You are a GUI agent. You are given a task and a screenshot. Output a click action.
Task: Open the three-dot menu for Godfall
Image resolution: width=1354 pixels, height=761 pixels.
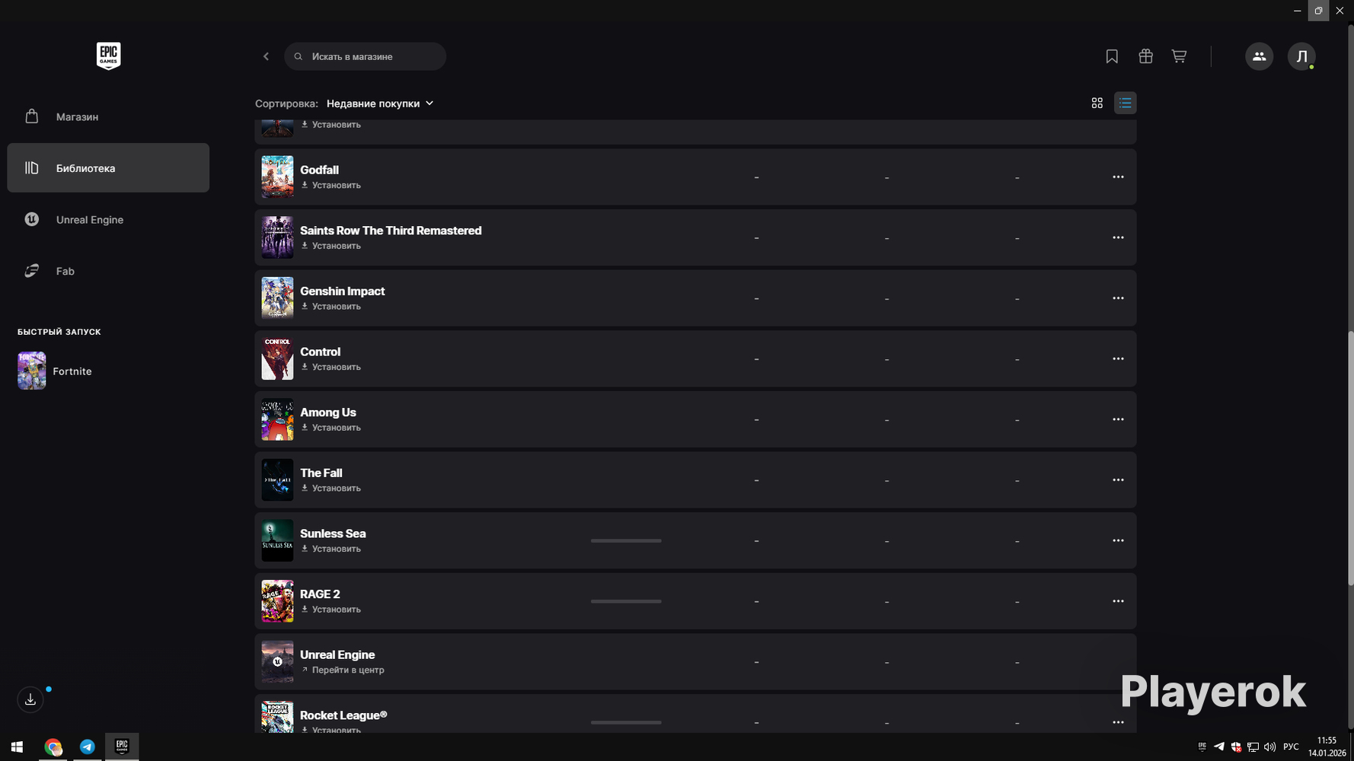(x=1118, y=177)
